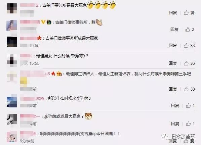Screen dimensions: 201x145
Task: Reply to the 古美门事务所是最大赢家 comment
Action: click(x=173, y=13)
